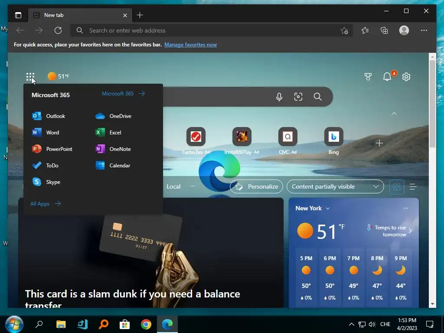Open ToDo app
Image resolution: width=444 pixels, height=333 pixels.
tap(45, 165)
